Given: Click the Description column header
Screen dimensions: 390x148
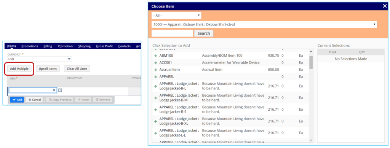Looking at the screenshot, I should (x=75, y=78).
